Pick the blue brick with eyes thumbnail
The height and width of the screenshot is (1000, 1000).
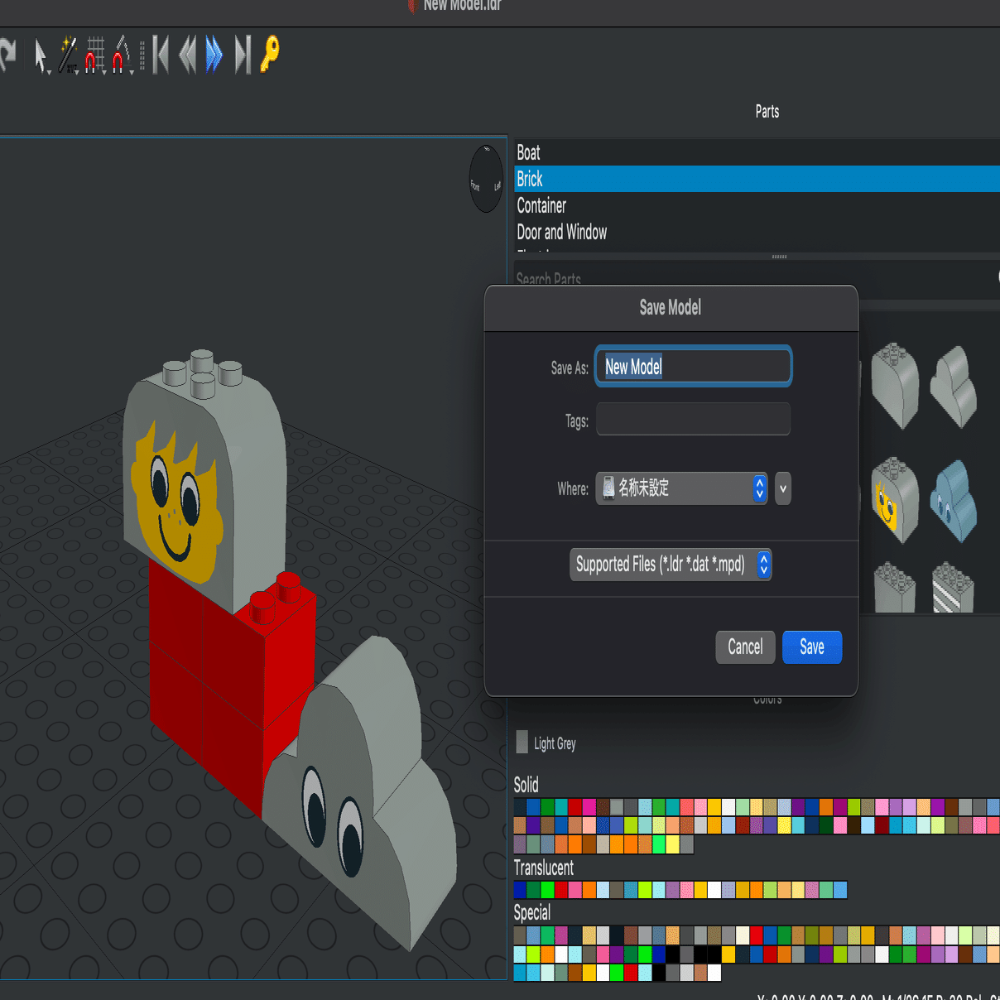[x=954, y=501]
